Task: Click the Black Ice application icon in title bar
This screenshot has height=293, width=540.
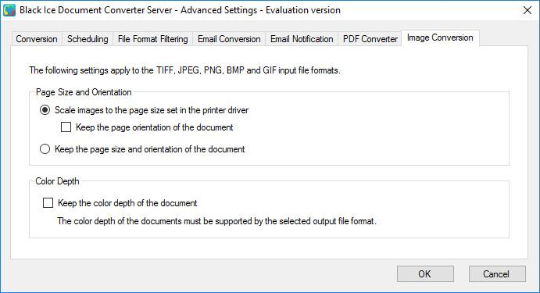Action: pyautogui.click(x=9, y=10)
